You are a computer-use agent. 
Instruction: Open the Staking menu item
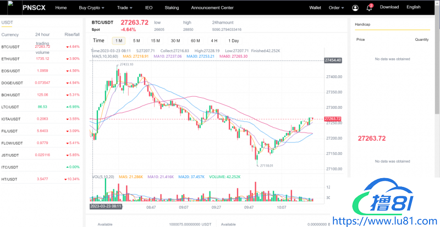coord(172,8)
